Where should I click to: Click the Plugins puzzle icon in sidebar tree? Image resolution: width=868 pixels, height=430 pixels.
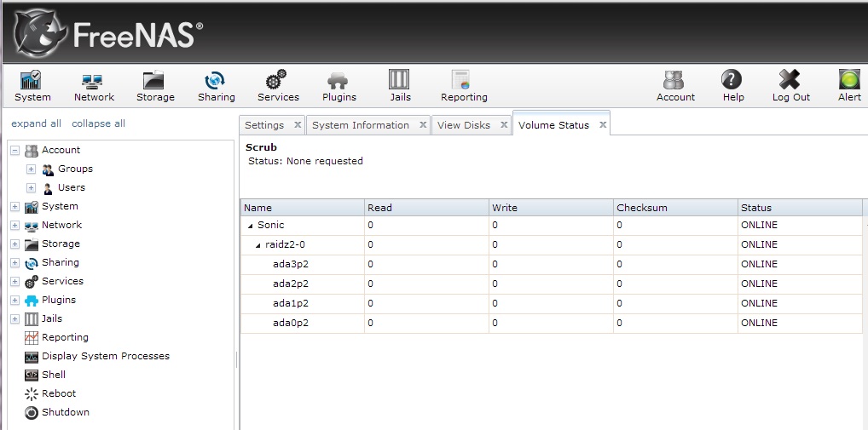coord(32,301)
